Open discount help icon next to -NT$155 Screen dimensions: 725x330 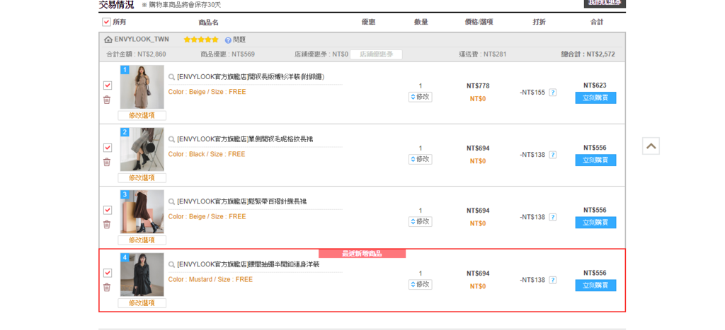click(552, 93)
